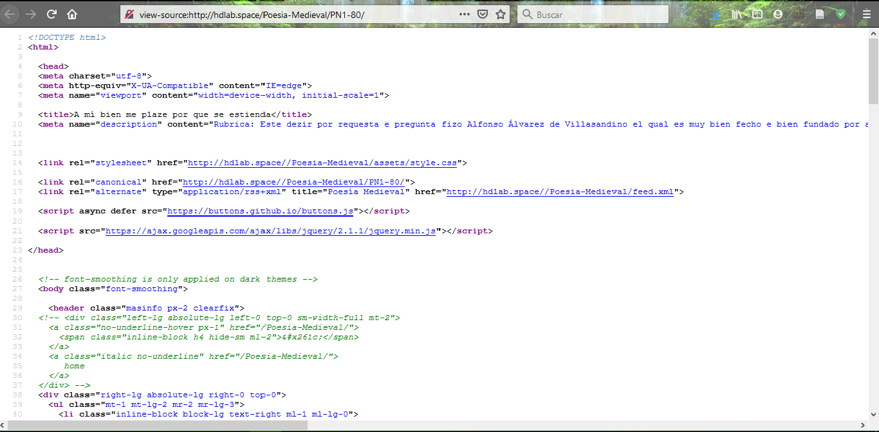Toggle the sidebar panel icon
The image size is (879, 432).
click(x=757, y=14)
